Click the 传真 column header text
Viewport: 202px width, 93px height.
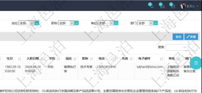click(125, 59)
